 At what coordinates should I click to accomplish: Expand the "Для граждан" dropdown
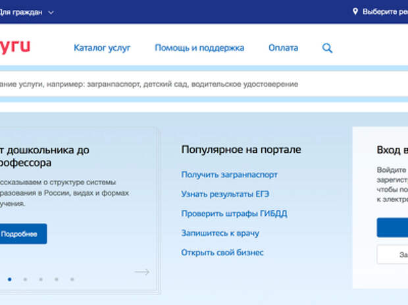(51, 12)
